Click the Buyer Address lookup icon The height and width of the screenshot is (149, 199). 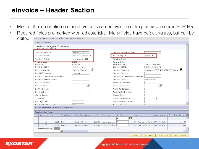pos(92,70)
